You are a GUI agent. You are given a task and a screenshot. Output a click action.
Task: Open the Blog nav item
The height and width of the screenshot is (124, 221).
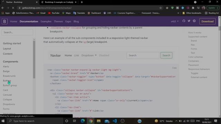coord(76,21)
